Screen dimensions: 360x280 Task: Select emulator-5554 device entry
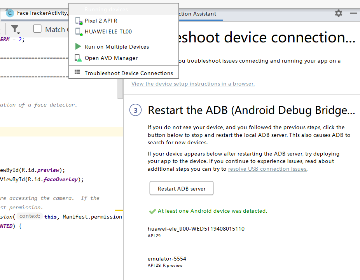[167, 259]
